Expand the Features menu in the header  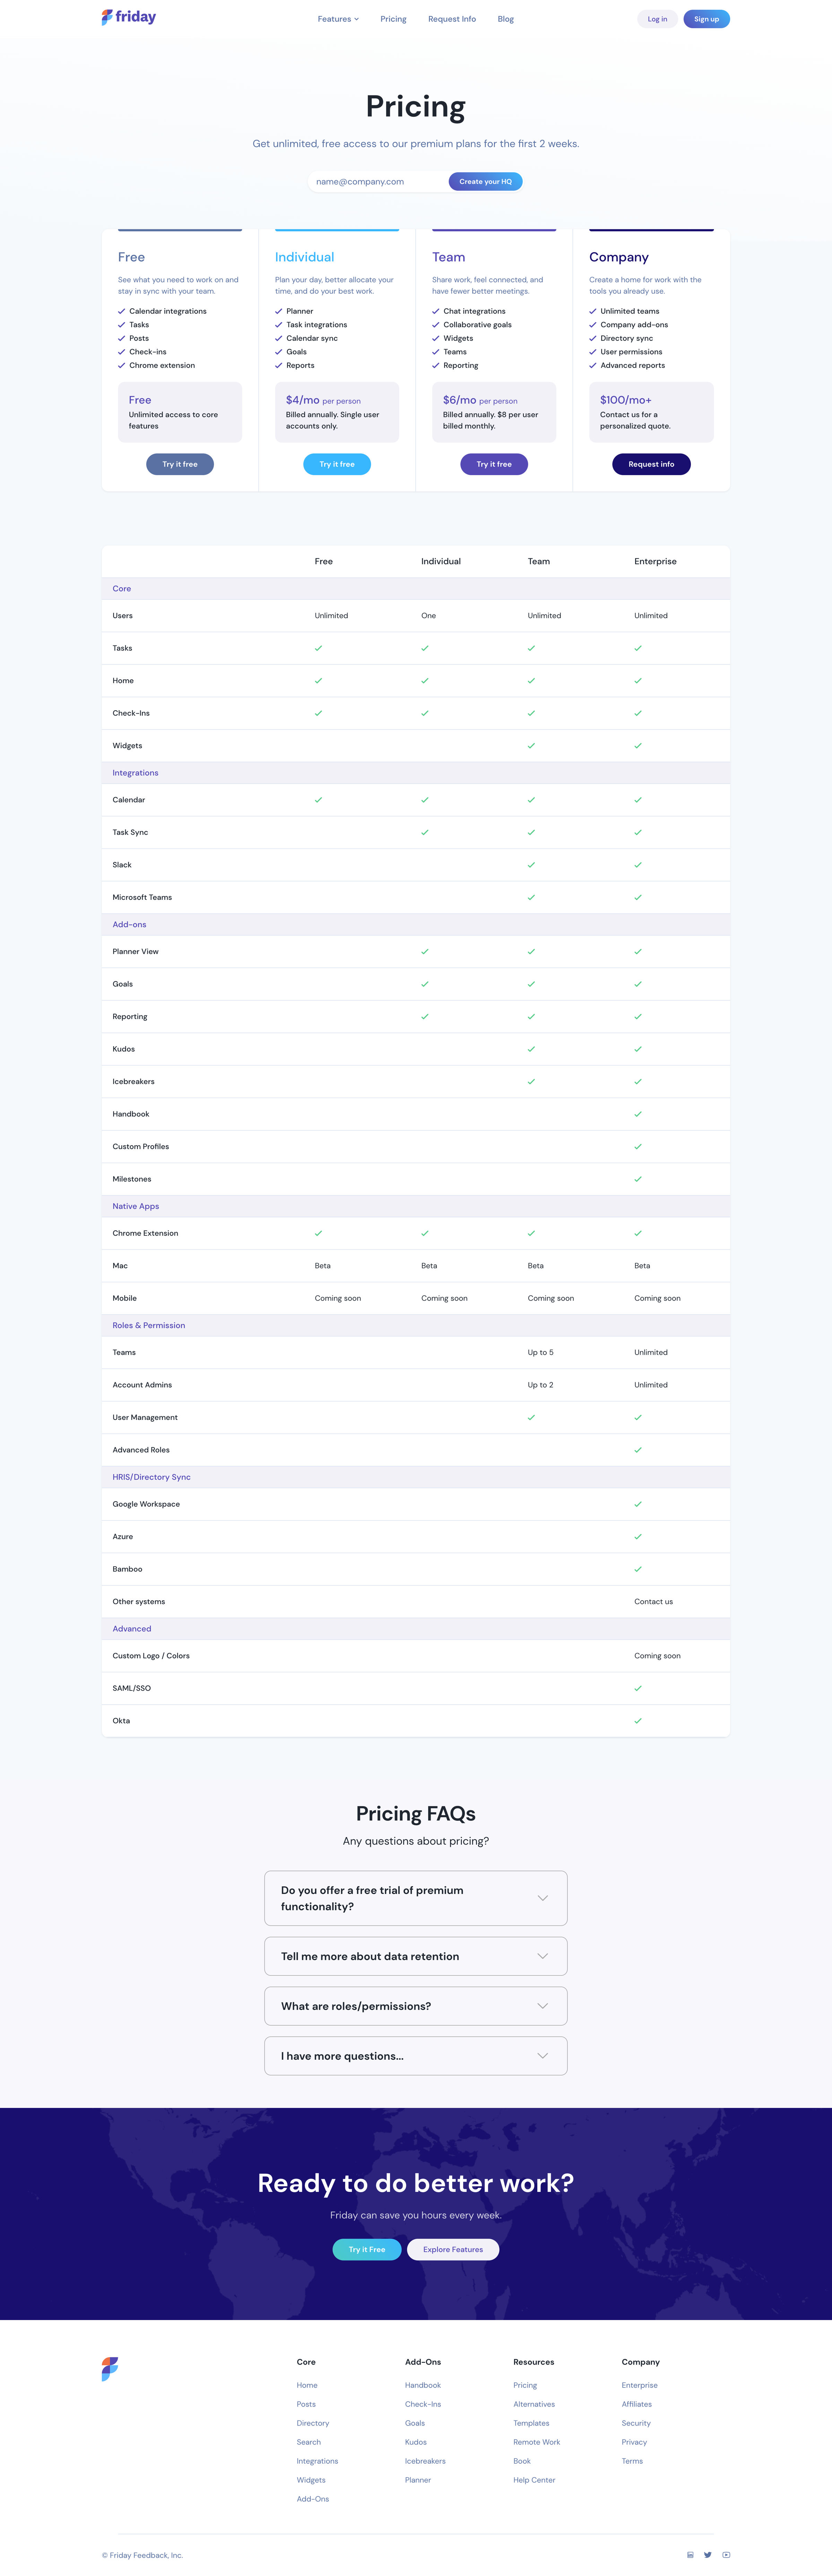coord(338,19)
